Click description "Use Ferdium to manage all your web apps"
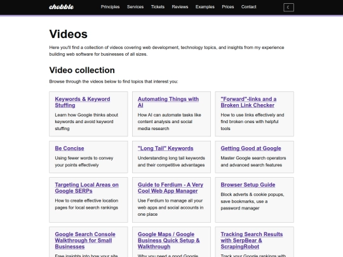343x257 pixels. click(170, 208)
